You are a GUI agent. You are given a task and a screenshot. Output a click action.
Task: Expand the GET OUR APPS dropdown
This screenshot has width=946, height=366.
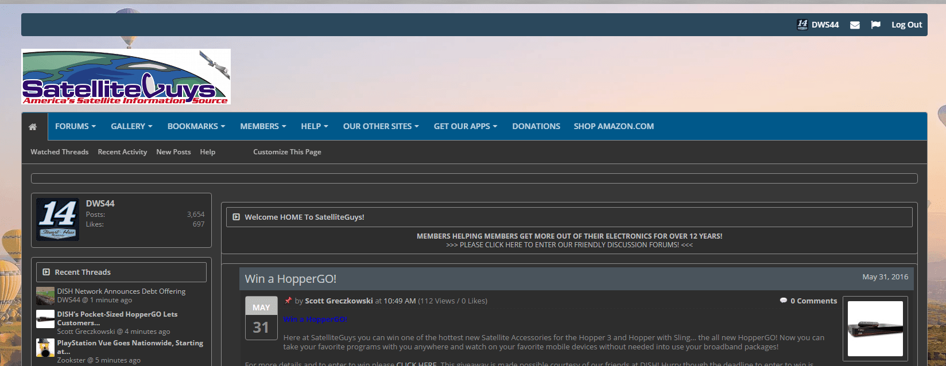(x=466, y=126)
